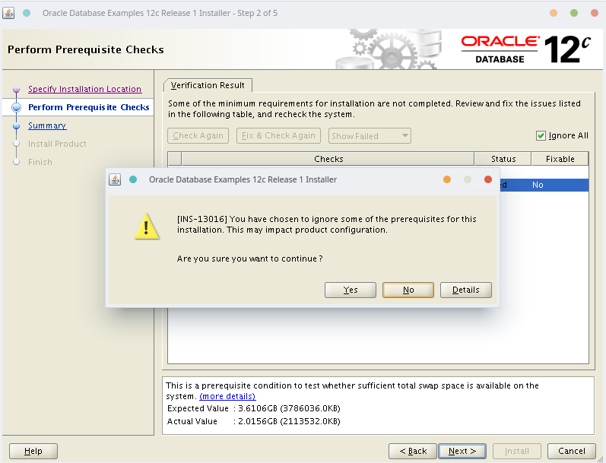The height and width of the screenshot is (463, 606).
Task: Click the yellow warning triangle icon
Action: pyautogui.click(x=147, y=226)
